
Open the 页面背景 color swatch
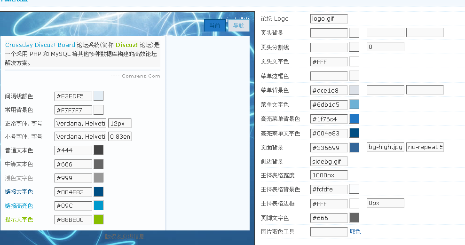point(354,147)
